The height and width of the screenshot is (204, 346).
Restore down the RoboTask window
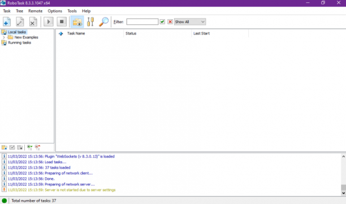(x=323, y=3)
